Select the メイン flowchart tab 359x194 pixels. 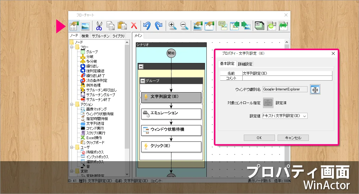tap(138, 36)
